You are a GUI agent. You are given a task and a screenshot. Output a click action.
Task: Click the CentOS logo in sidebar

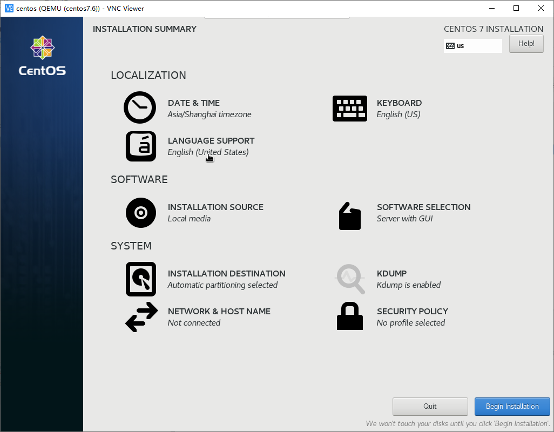[x=42, y=56]
